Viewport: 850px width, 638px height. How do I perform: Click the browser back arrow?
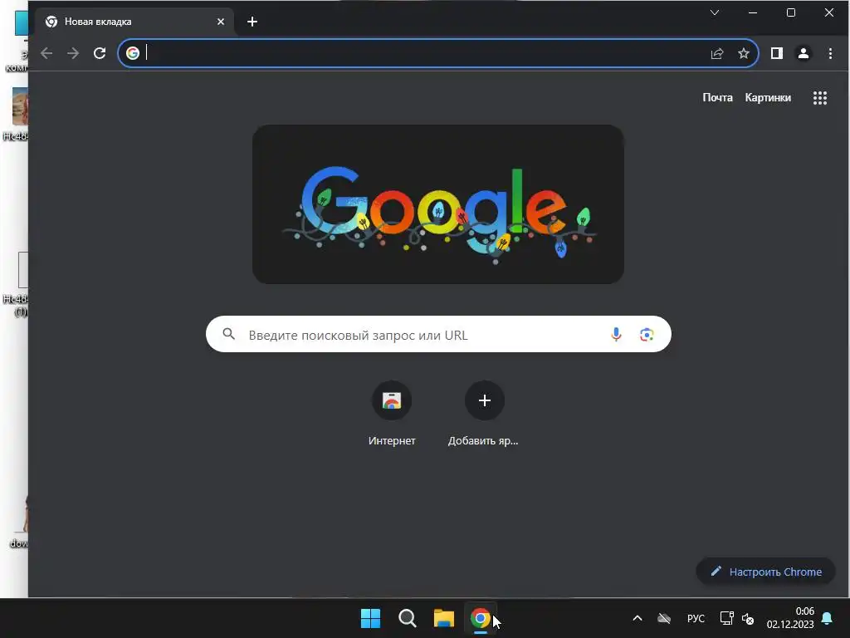point(46,53)
